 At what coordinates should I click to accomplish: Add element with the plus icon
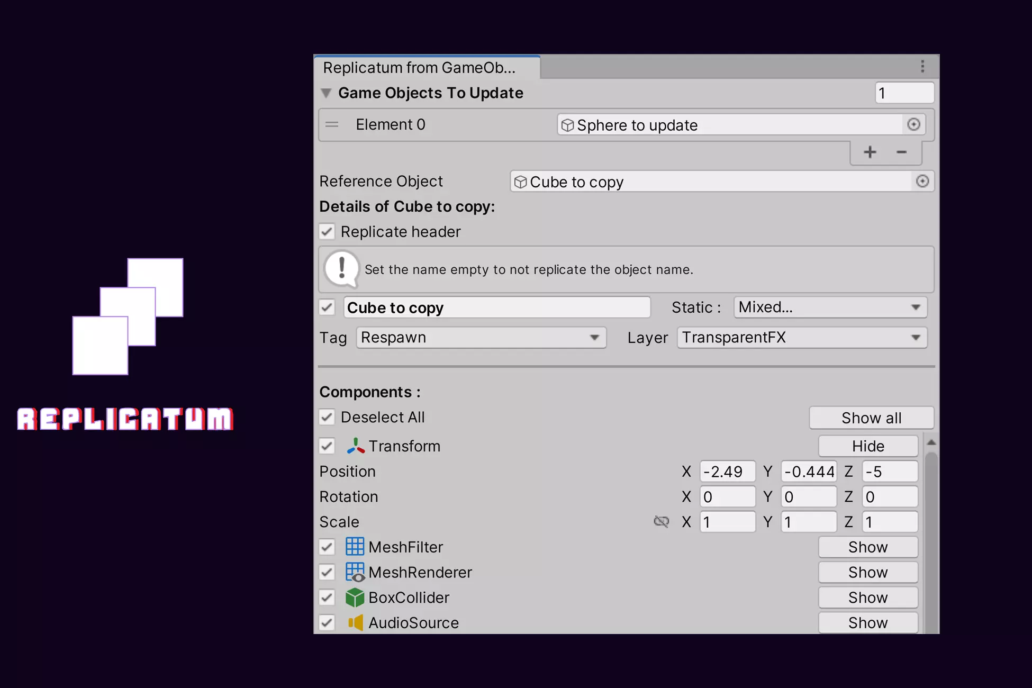pyautogui.click(x=870, y=152)
